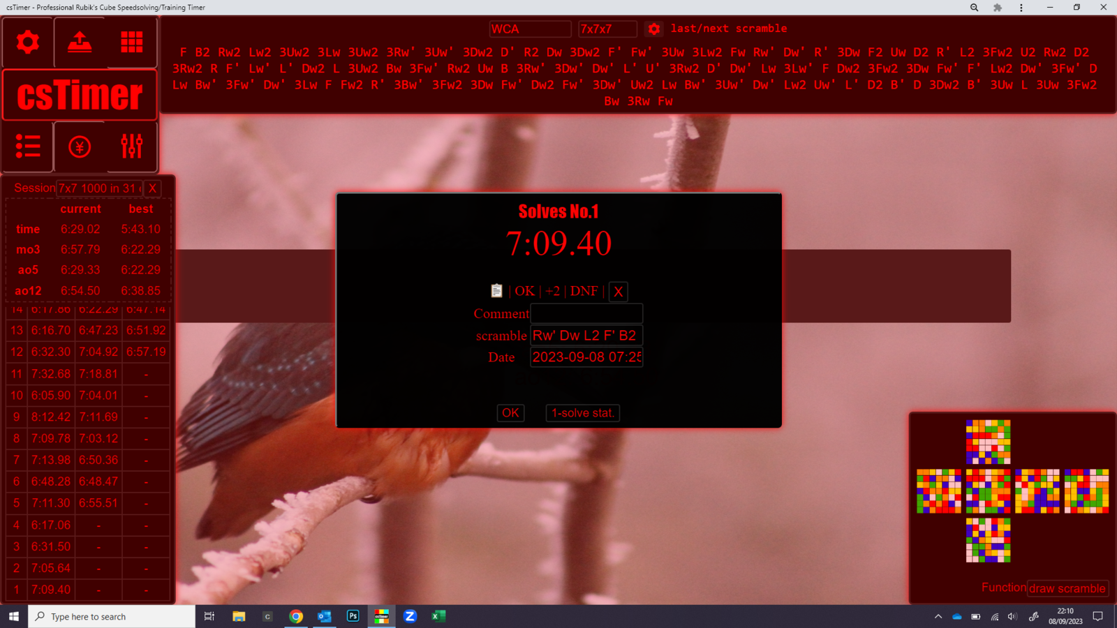Delete the session with the X button
This screenshot has width=1117, height=628.
coord(152,188)
